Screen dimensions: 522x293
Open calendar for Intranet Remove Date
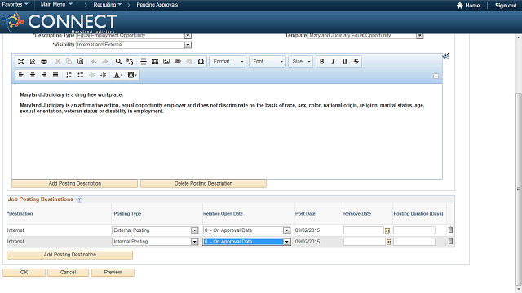(x=389, y=243)
